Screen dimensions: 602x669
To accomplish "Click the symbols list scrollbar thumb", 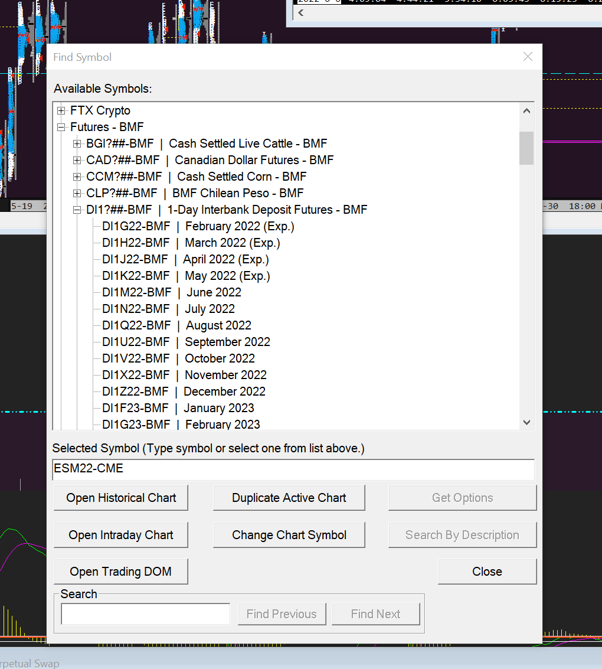I will click(526, 148).
